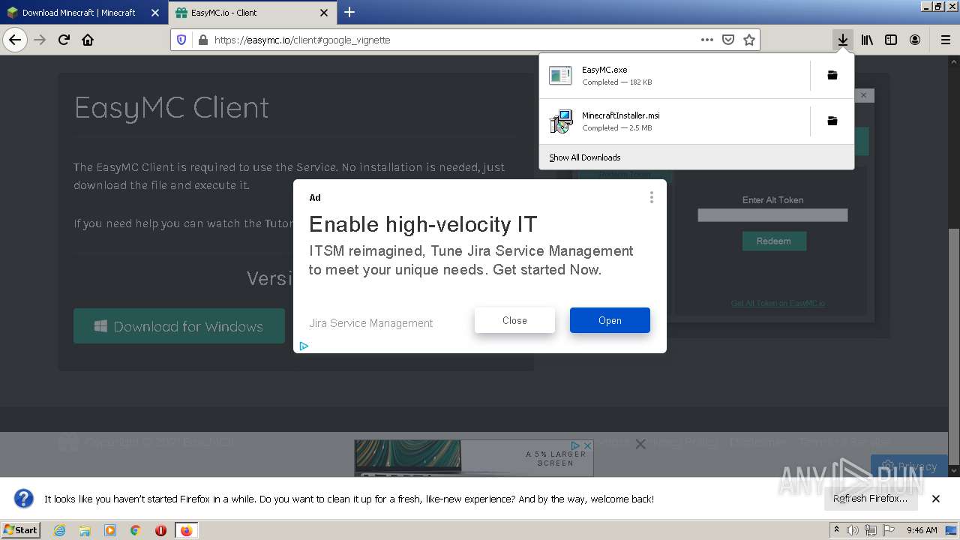Image resolution: width=960 pixels, height=540 pixels.
Task: Open Firefox hamburger application menu
Action: point(945,40)
